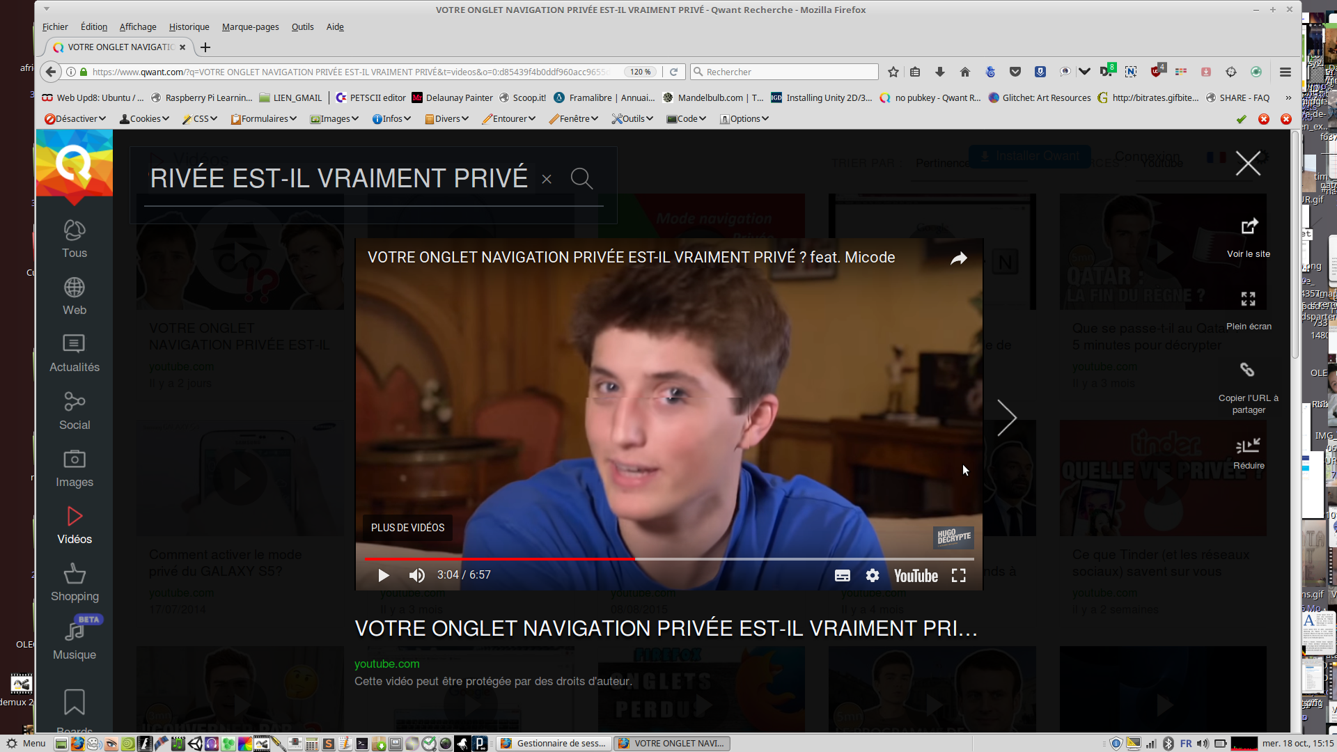This screenshot has height=752, width=1337.
Task: Click the red video progress bar
Action: (499, 558)
